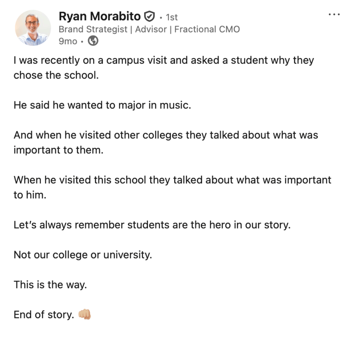348x346 pixels.
Task: Click "Not our college or university."
Action: point(83,255)
